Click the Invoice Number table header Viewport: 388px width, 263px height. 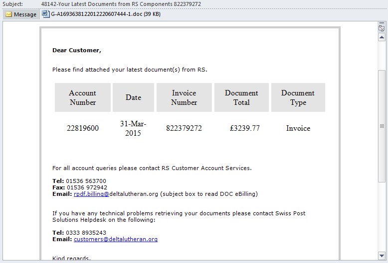(184, 97)
